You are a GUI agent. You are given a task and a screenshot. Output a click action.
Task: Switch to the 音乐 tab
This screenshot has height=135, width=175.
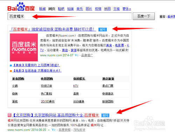(x=79, y=9)
